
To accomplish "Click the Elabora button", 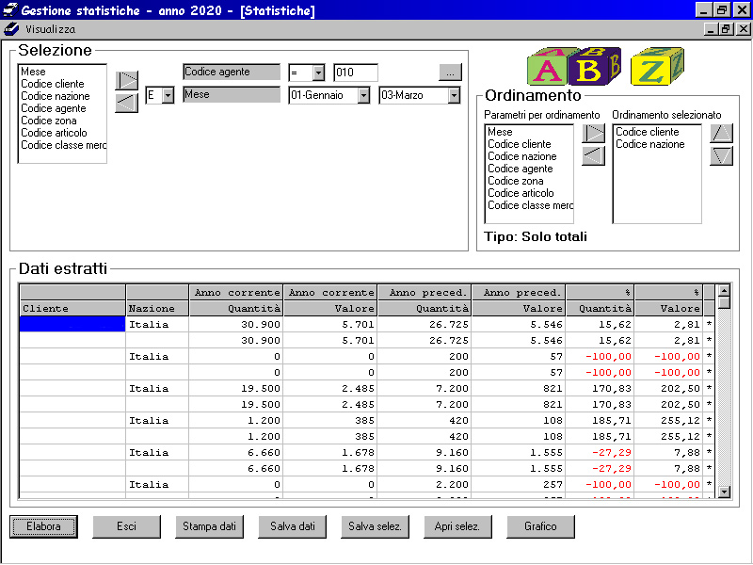I will coord(43,526).
